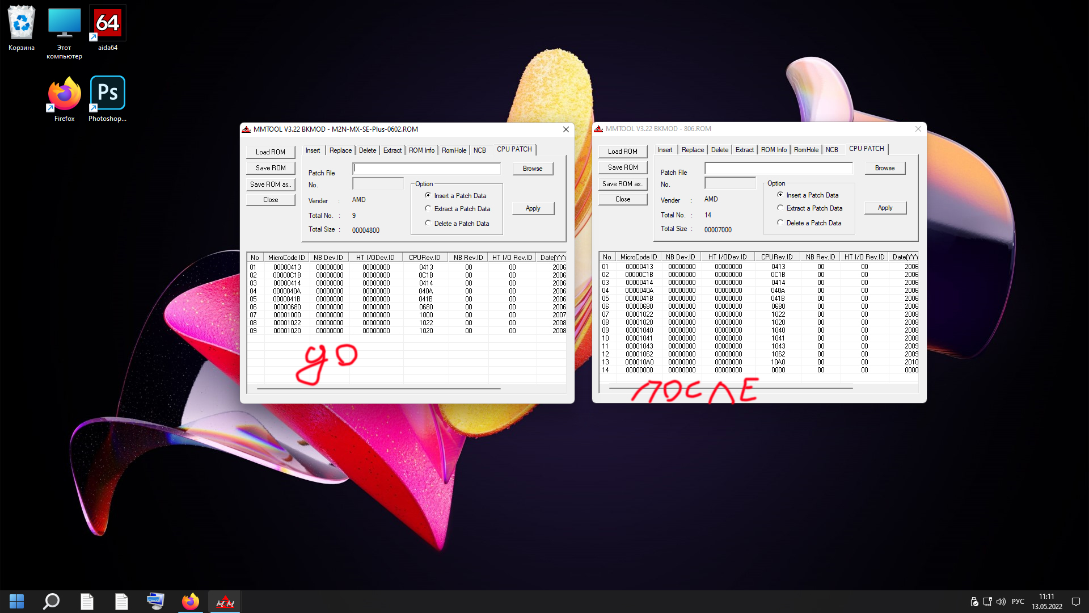The width and height of the screenshot is (1089, 613).
Task: Open ROM Info tab in left MMTOOL window
Action: pos(421,150)
